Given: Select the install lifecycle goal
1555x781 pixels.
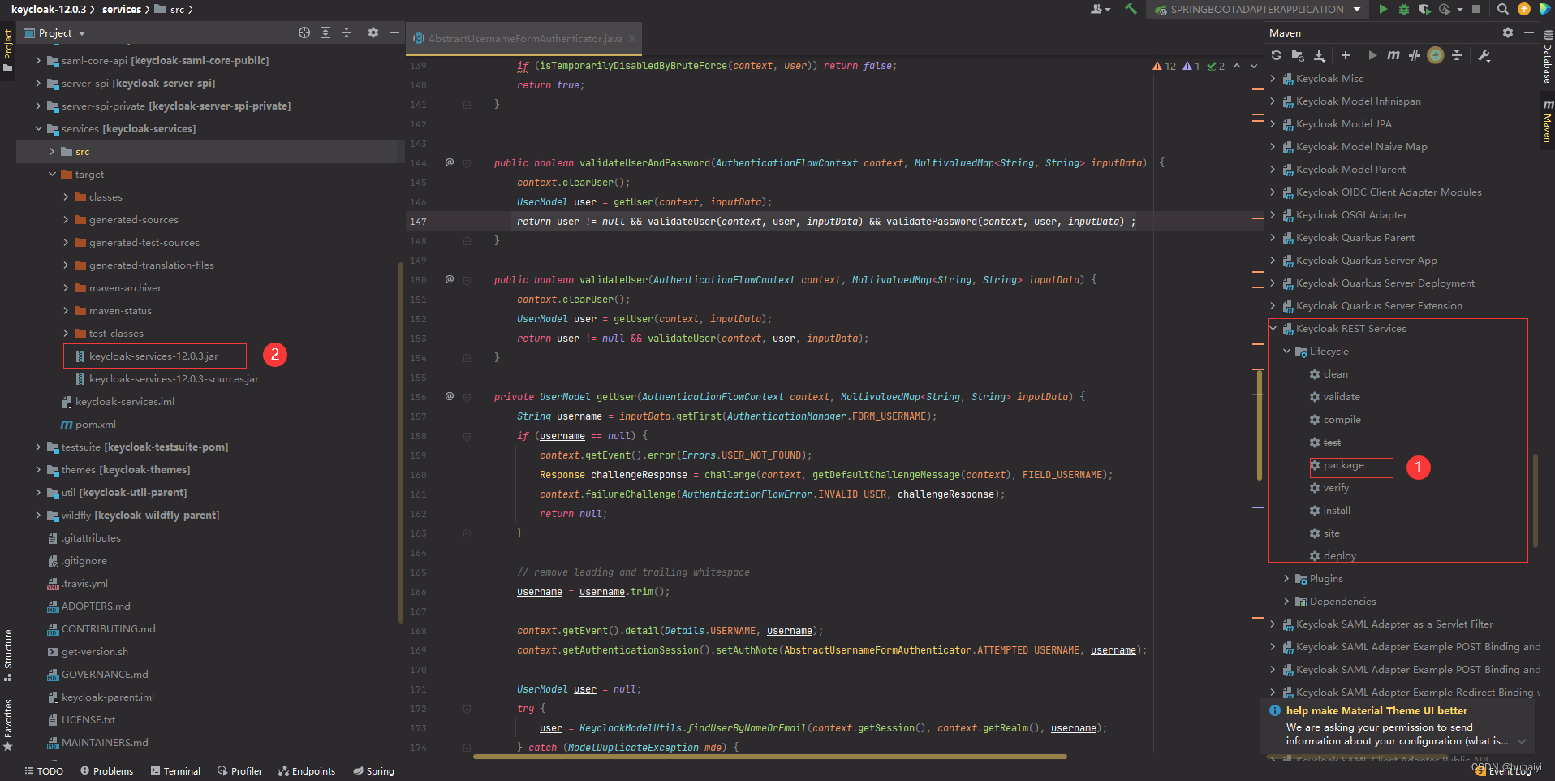Looking at the screenshot, I should click(1337, 511).
